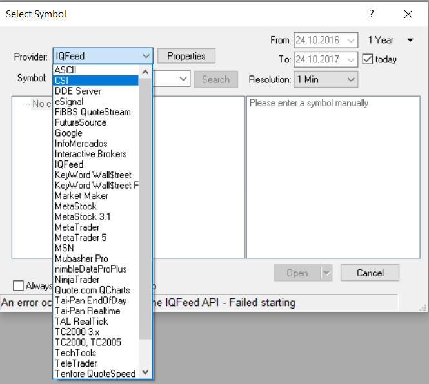Viewport: 429px width, 384px height.
Task: Collapse the Provider IQFeed combo box
Action: pyautogui.click(x=145, y=56)
